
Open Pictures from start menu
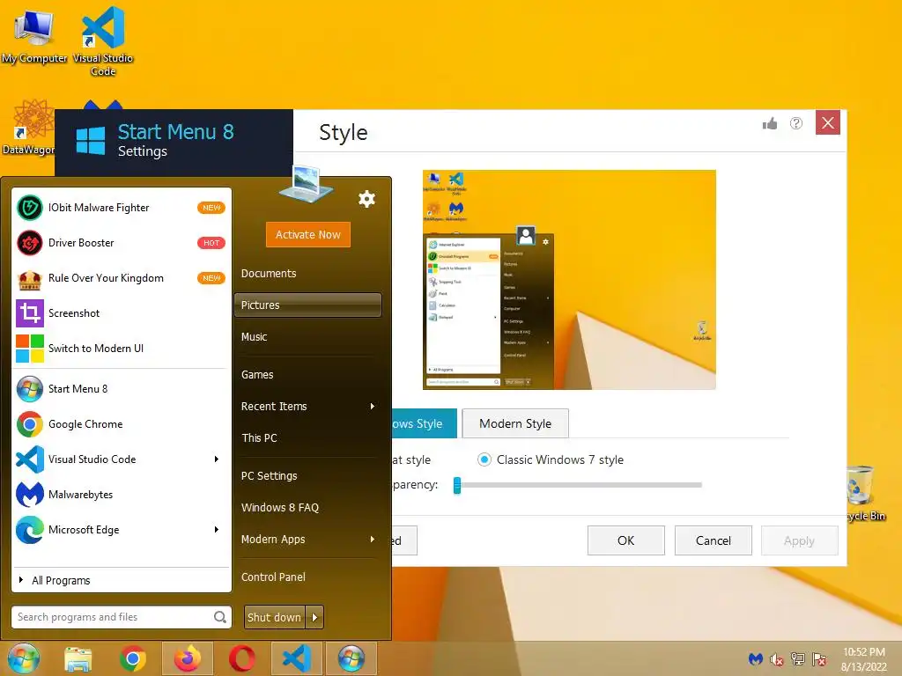pyautogui.click(x=307, y=305)
